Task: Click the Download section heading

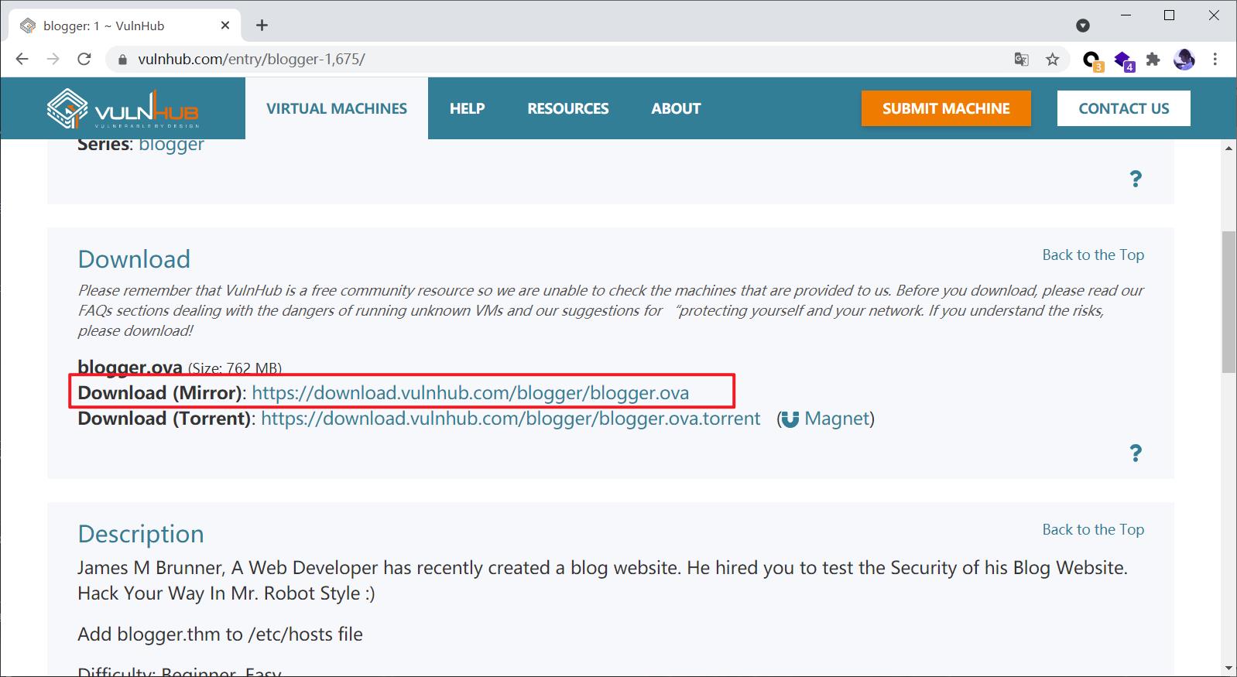Action: (134, 259)
